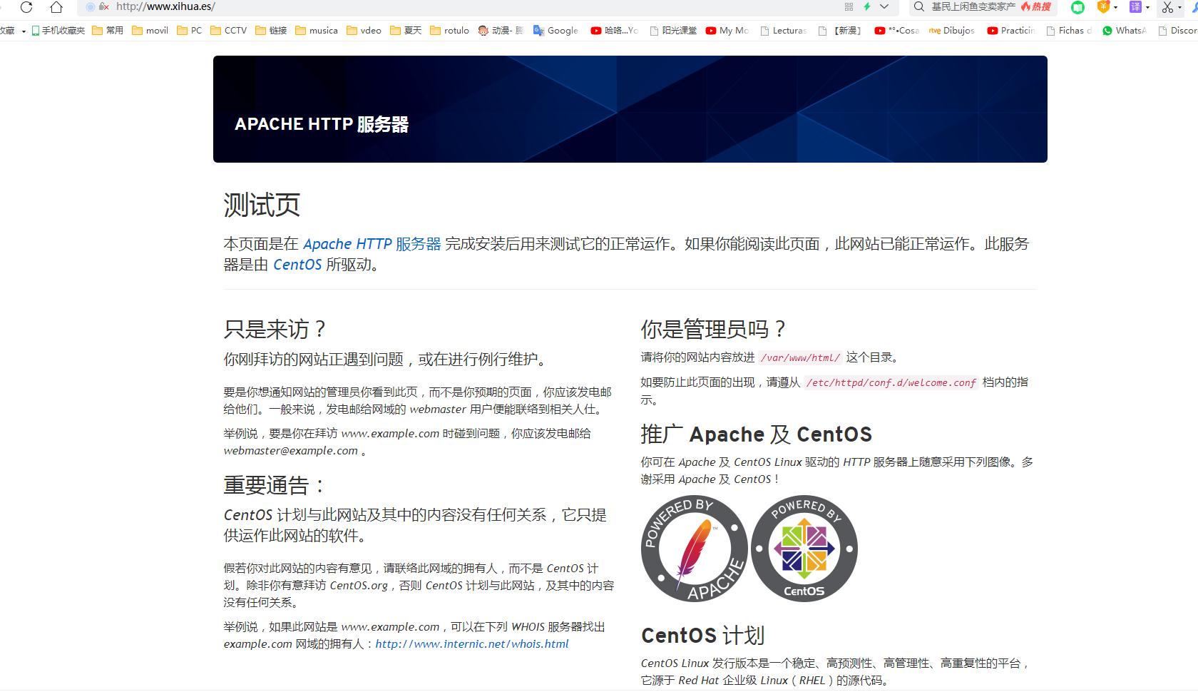Click the search box with hot-search text

pyautogui.click(x=973, y=7)
